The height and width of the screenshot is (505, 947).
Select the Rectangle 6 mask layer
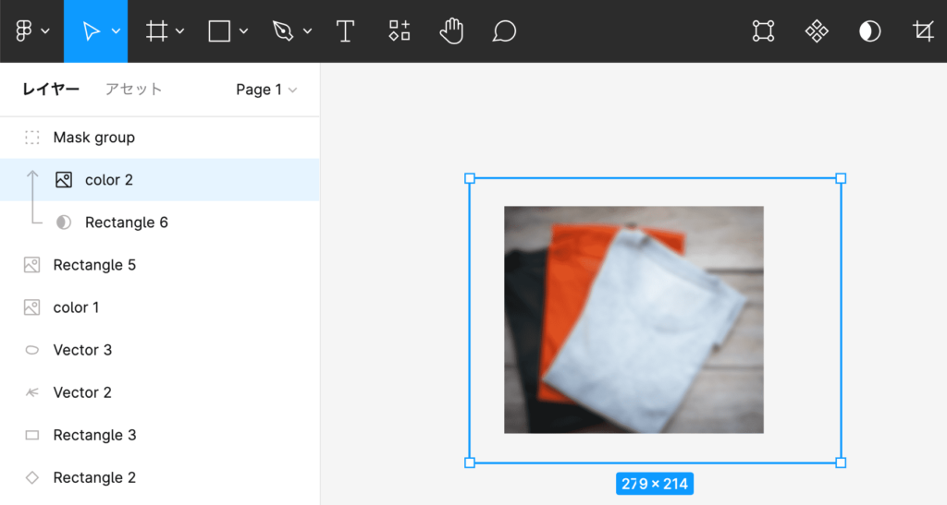click(126, 222)
